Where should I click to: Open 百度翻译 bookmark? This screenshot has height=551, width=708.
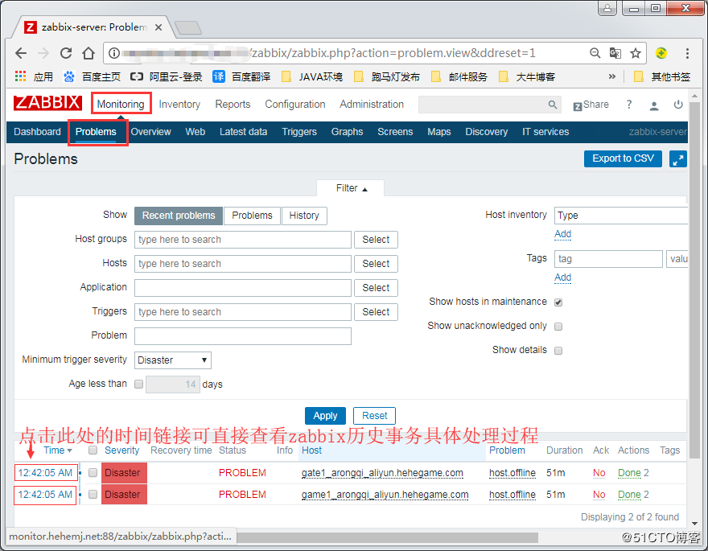coord(241,76)
